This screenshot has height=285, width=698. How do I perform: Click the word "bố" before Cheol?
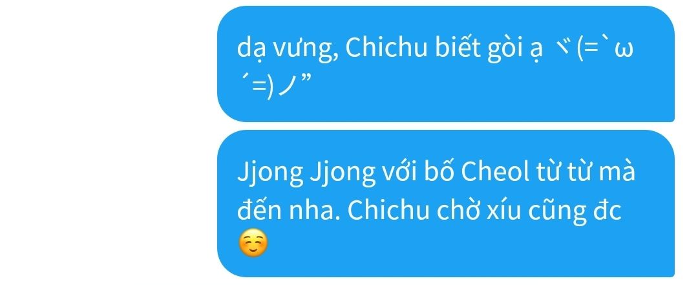[x=439, y=173]
